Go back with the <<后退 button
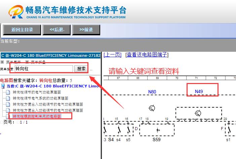Screen dimensions: 236x159 56,30
